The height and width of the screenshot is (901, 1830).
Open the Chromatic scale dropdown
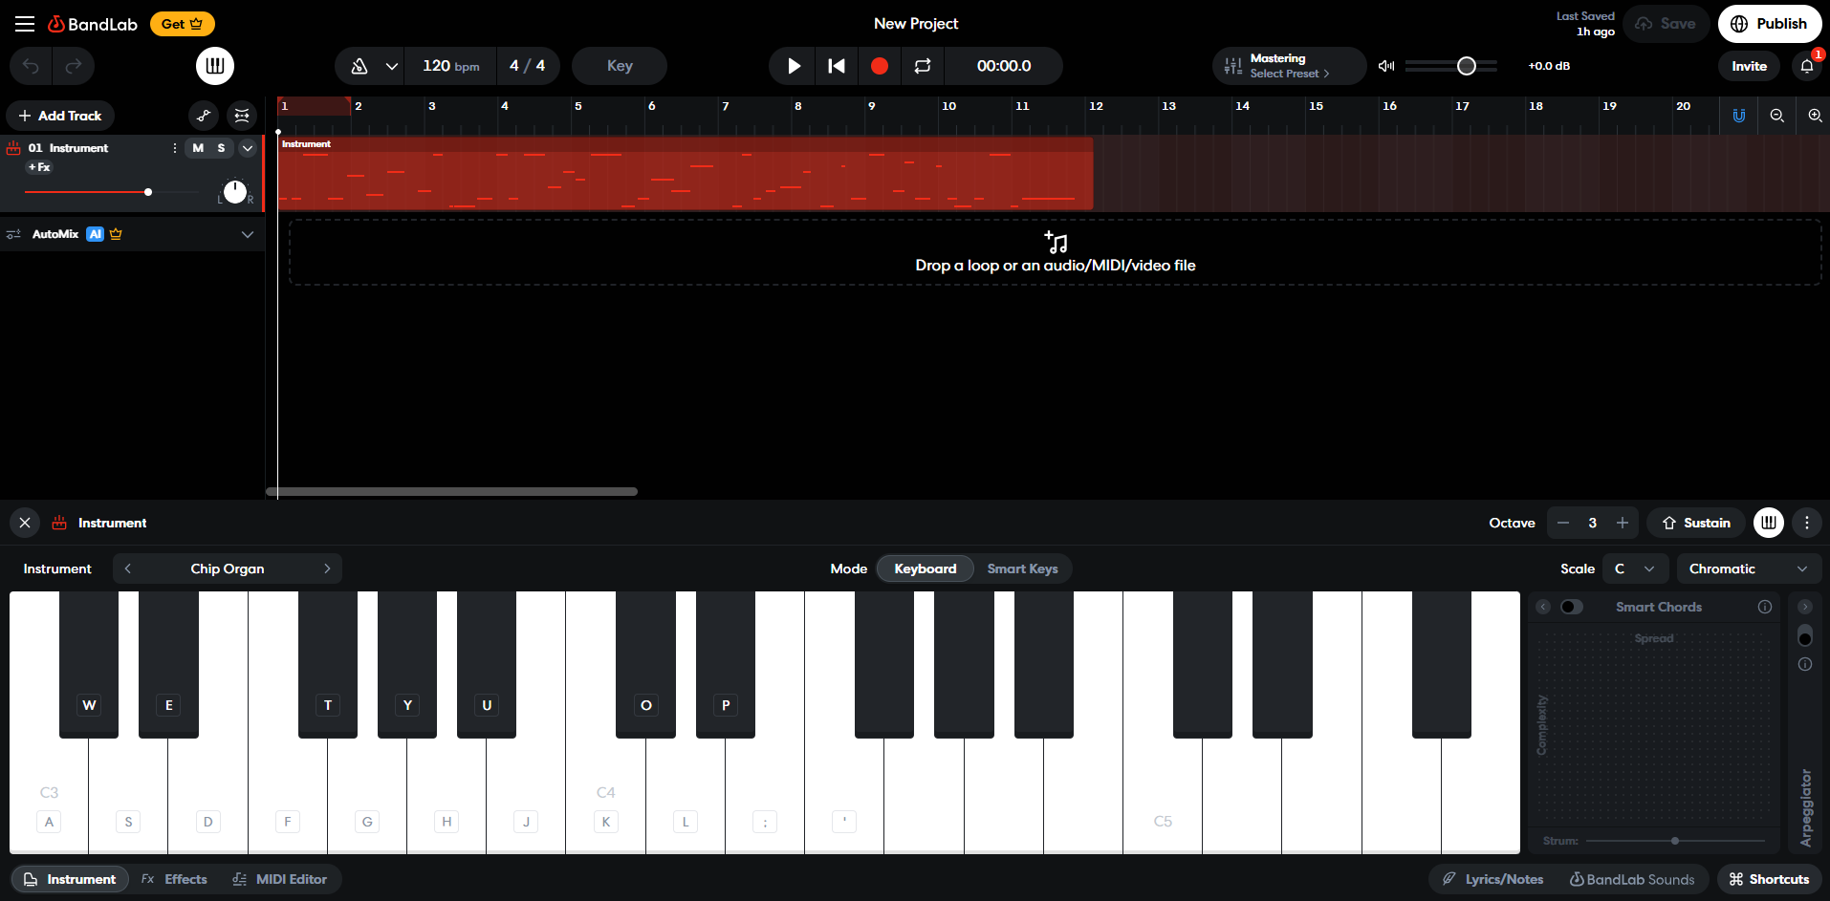[x=1749, y=568]
